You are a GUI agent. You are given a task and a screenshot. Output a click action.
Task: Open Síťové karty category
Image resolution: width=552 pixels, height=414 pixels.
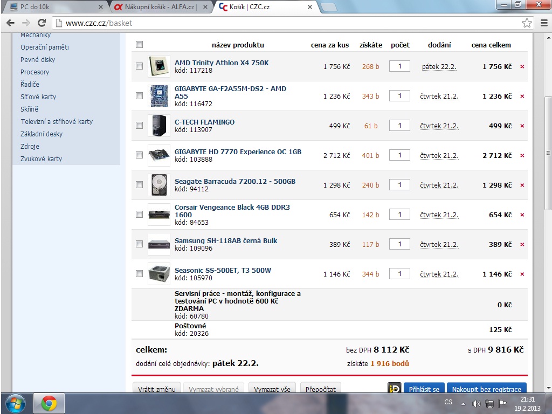(x=38, y=96)
